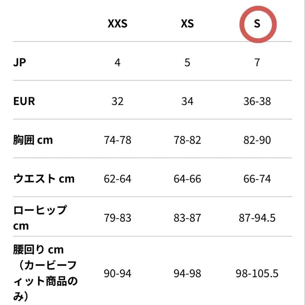Click the EUR 32 cell
The width and height of the screenshot is (305, 305).
tap(117, 101)
